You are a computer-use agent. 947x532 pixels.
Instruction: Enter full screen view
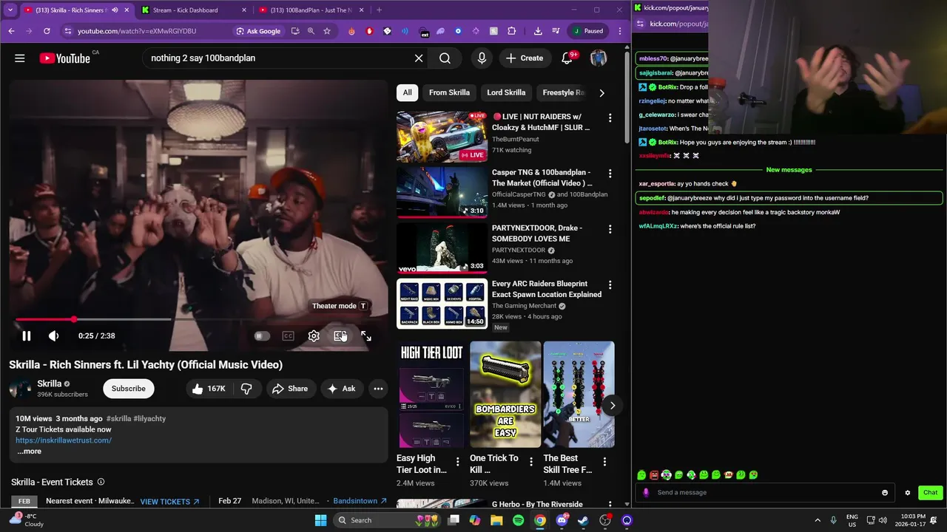(x=366, y=336)
